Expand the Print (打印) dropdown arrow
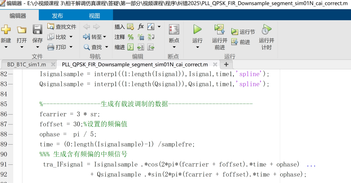Image resolution: width=351 pixels, height=183 pixels. pos(71,47)
